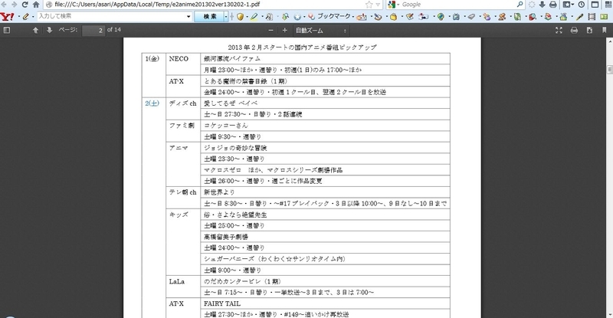Go back with the browser back arrow
The width and height of the screenshot is (613, 318).
(x=5, y=5)
